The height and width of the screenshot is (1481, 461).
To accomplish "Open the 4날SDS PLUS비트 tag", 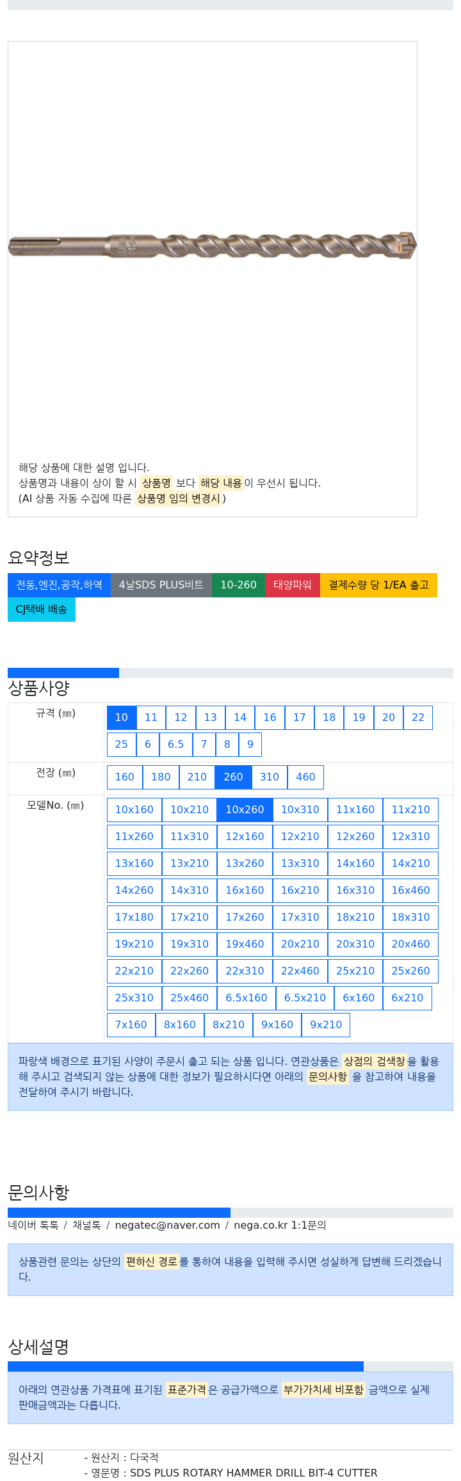I will click(161, 585).
